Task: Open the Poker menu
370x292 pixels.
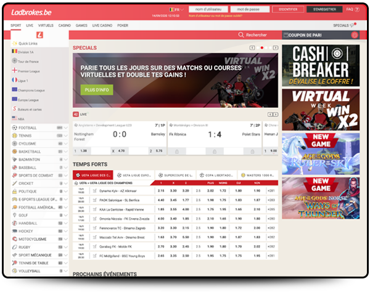Action: [x=123, y=25]
